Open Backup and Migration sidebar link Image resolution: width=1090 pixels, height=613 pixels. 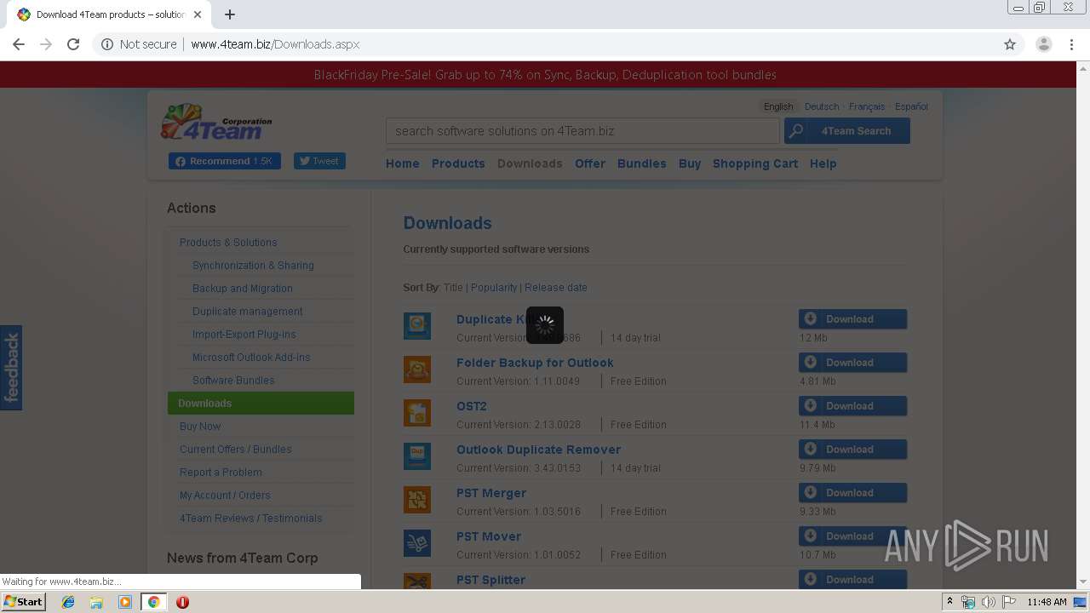243,289
